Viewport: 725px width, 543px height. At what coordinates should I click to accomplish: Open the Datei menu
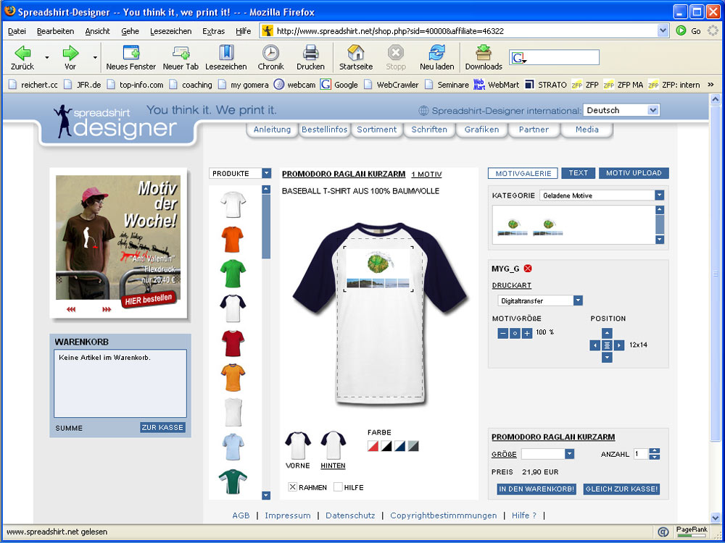tap(17, 31)
